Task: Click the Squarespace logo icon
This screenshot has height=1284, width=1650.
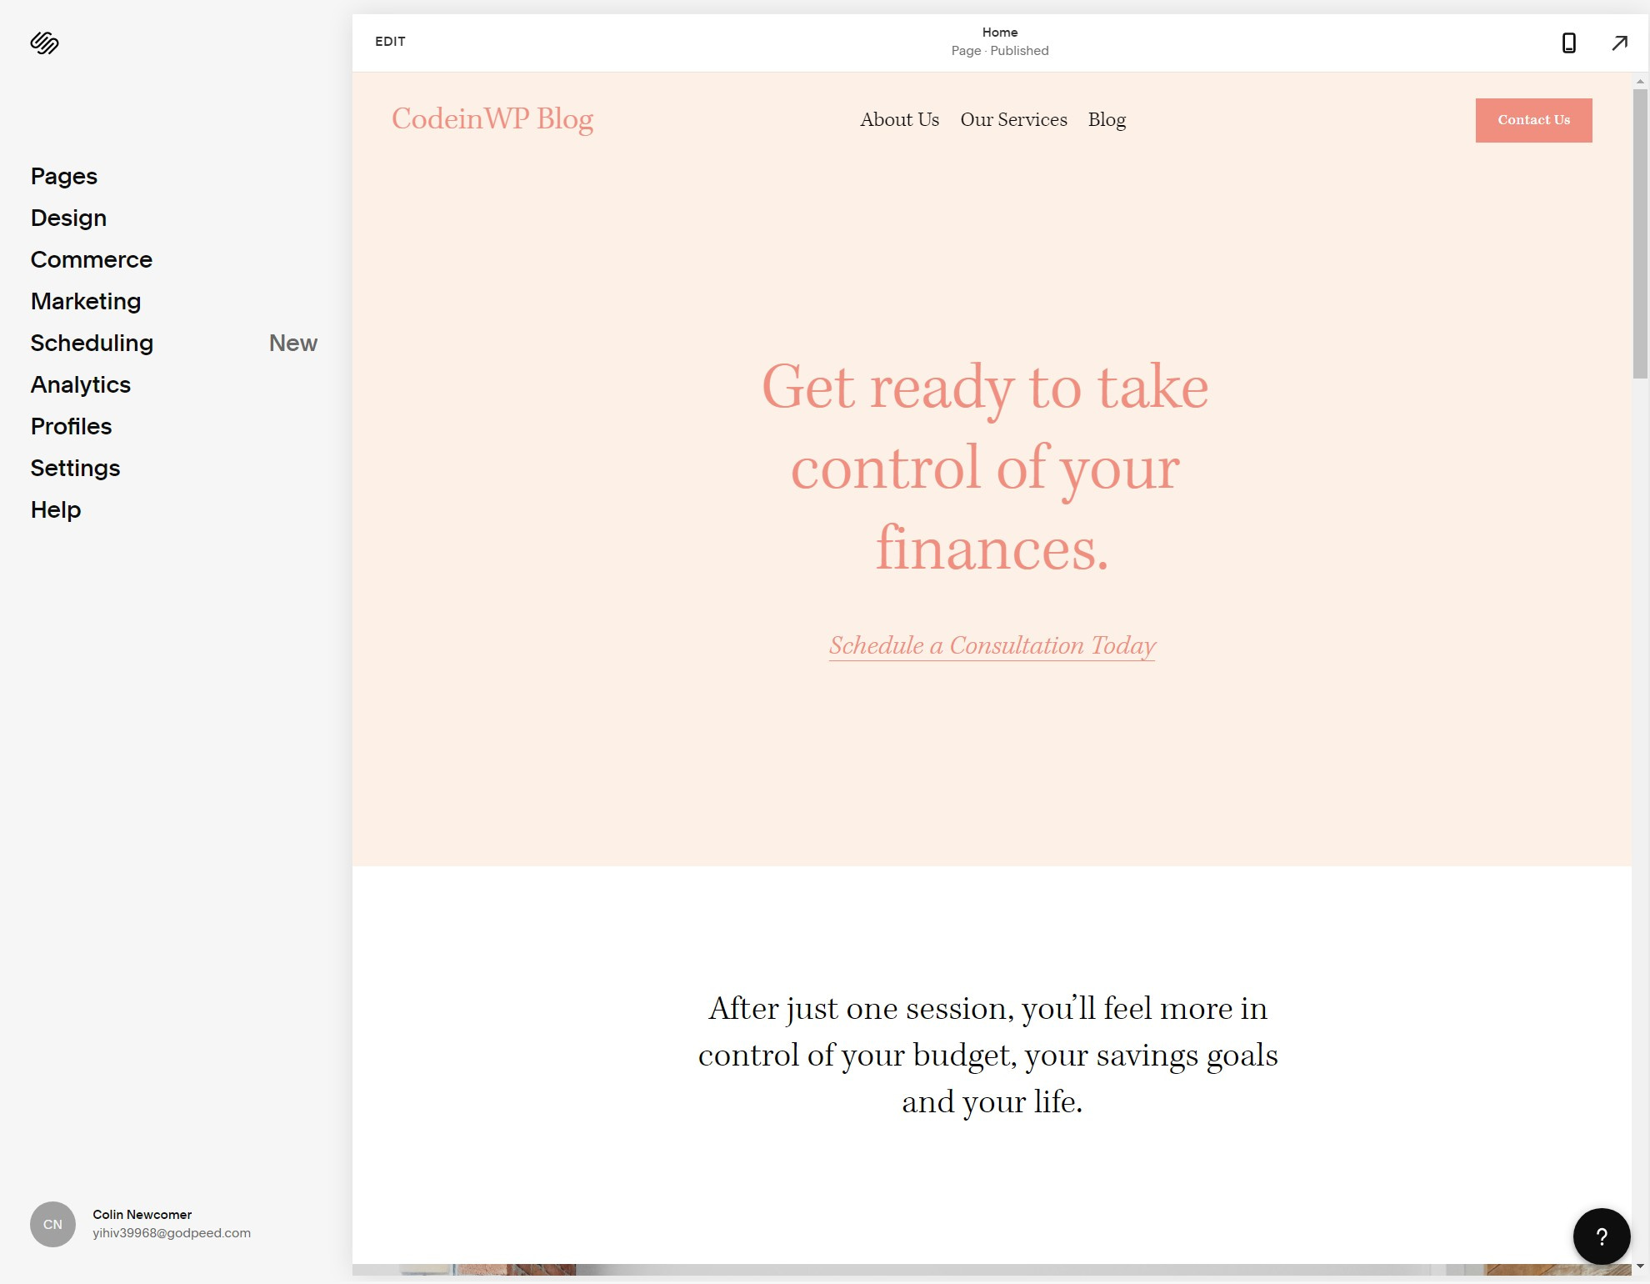Action: 44,43
